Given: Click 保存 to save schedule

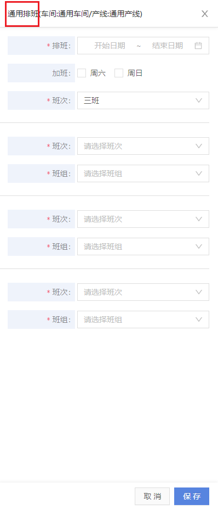Looking at the screenshot, I should (x=192, y=496).
